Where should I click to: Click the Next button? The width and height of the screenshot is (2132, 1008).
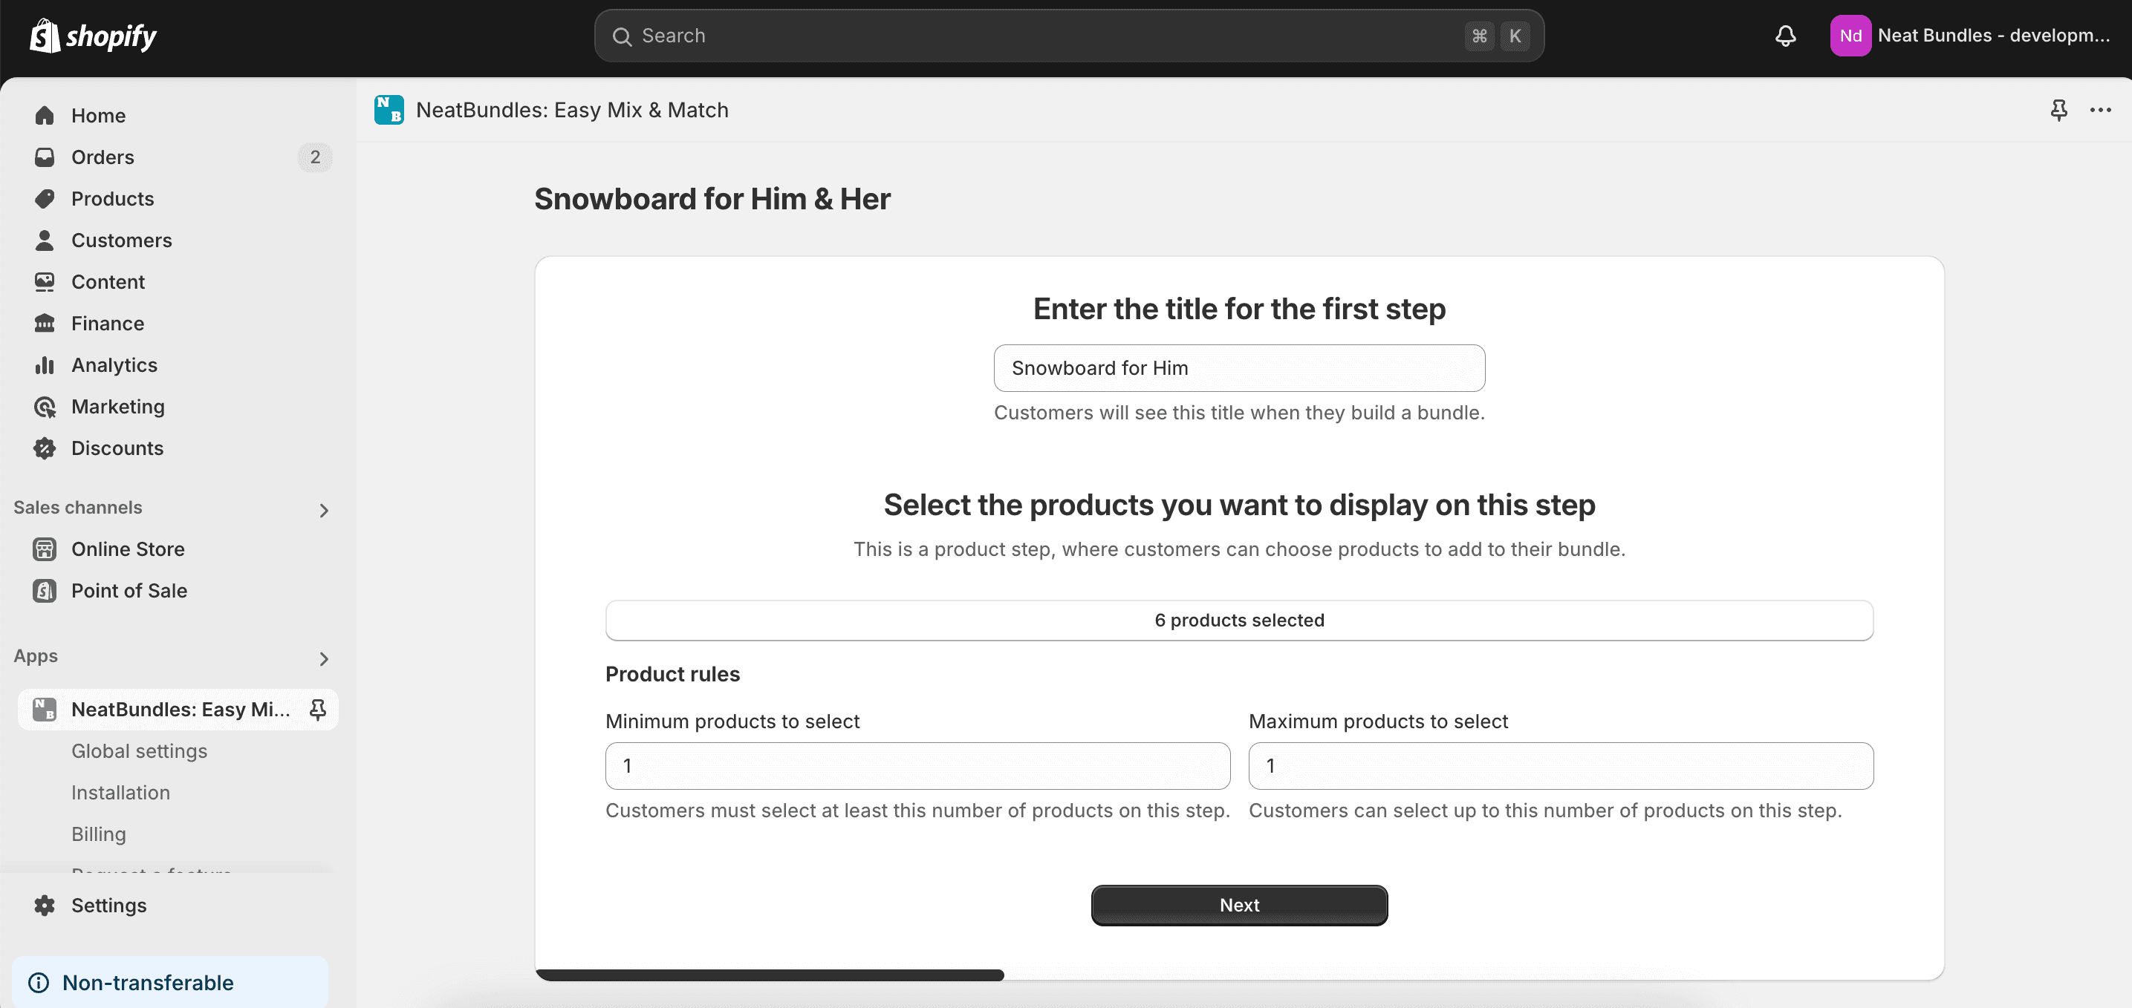1239,906
